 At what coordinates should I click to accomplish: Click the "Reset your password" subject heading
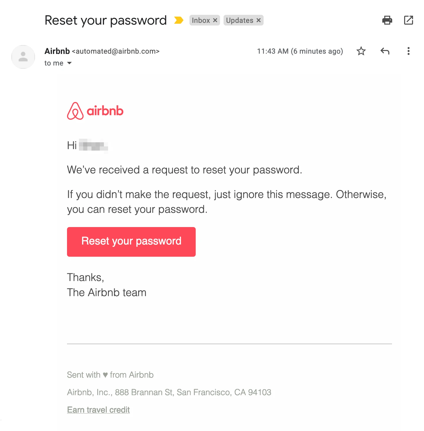tap(106, 20)
